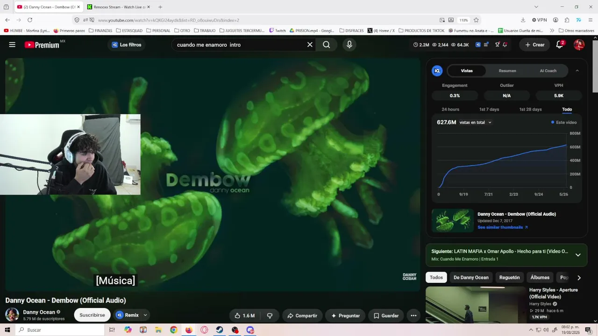Open the three-dot more actions menu
Image resolution: width=598 pixels, height=336 pixels.
413,315
